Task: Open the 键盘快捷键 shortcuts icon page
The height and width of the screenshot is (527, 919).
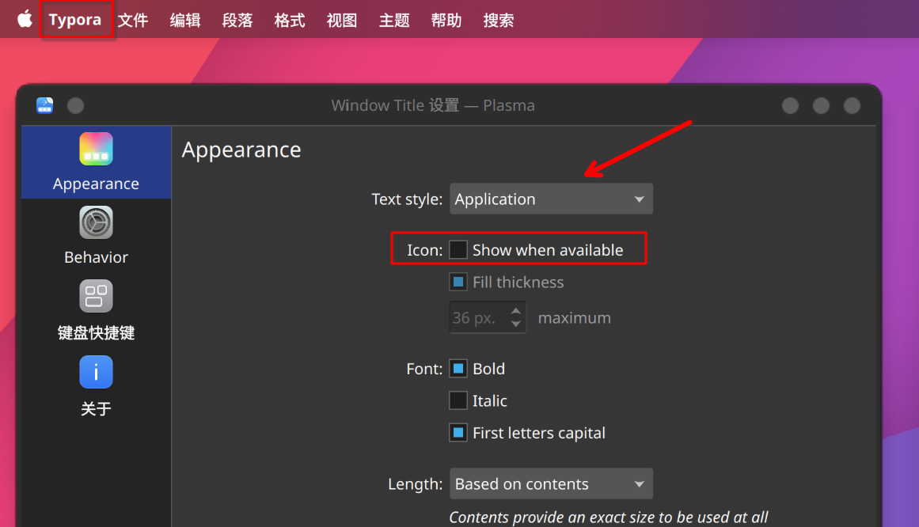Action: tap(96, 296)
